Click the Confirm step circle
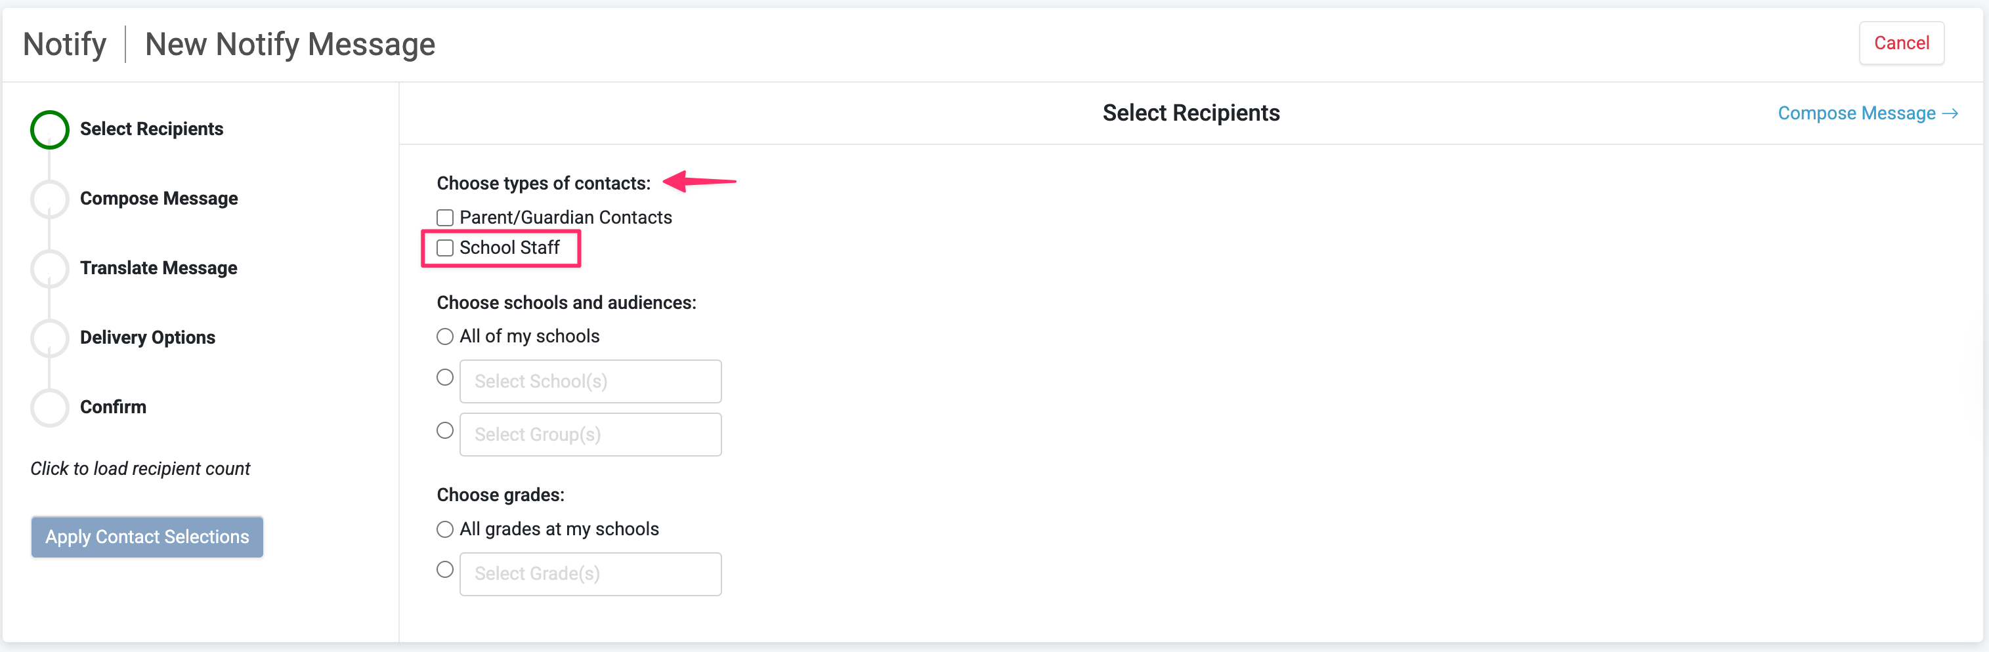 49,407
